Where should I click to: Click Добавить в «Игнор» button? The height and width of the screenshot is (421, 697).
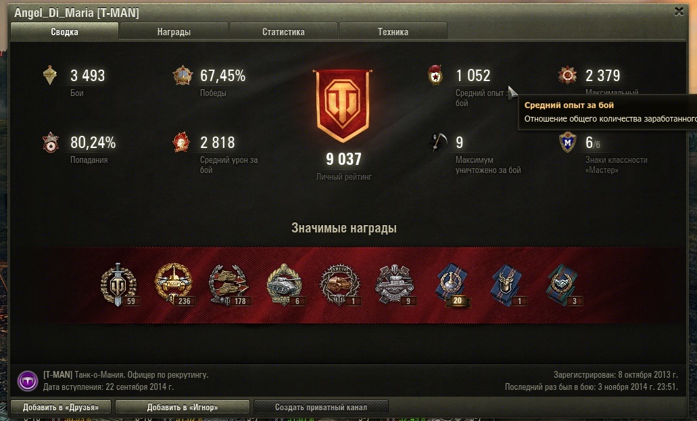[183, 407]
